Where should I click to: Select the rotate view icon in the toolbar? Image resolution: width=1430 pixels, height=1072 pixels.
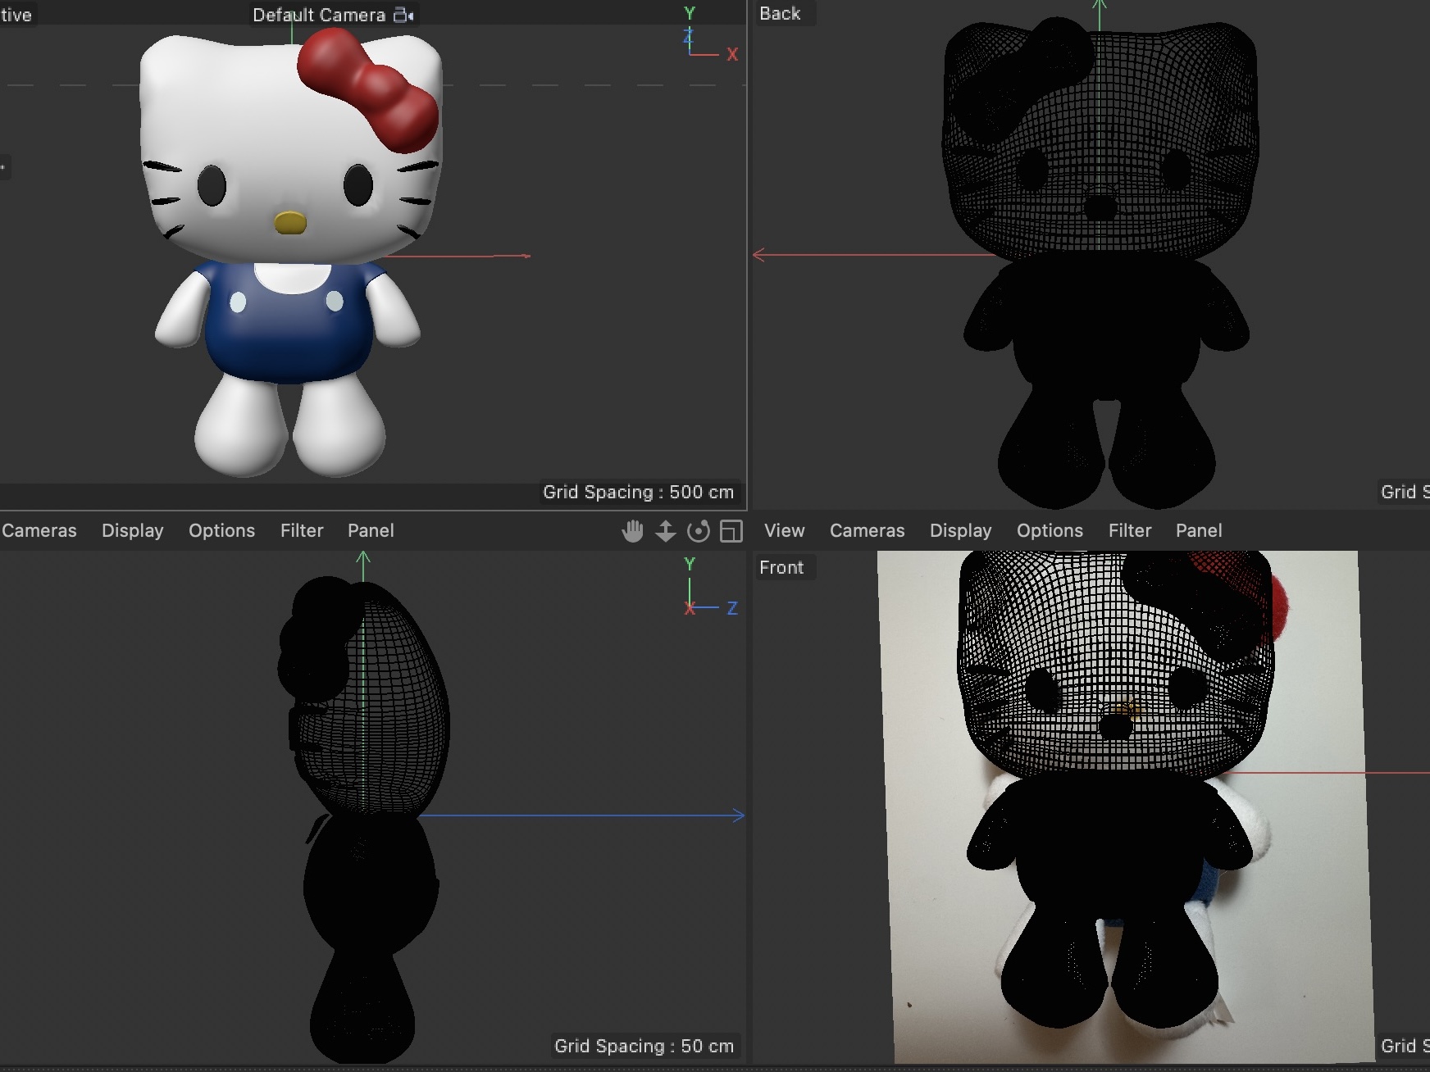[x=698, y=531]
